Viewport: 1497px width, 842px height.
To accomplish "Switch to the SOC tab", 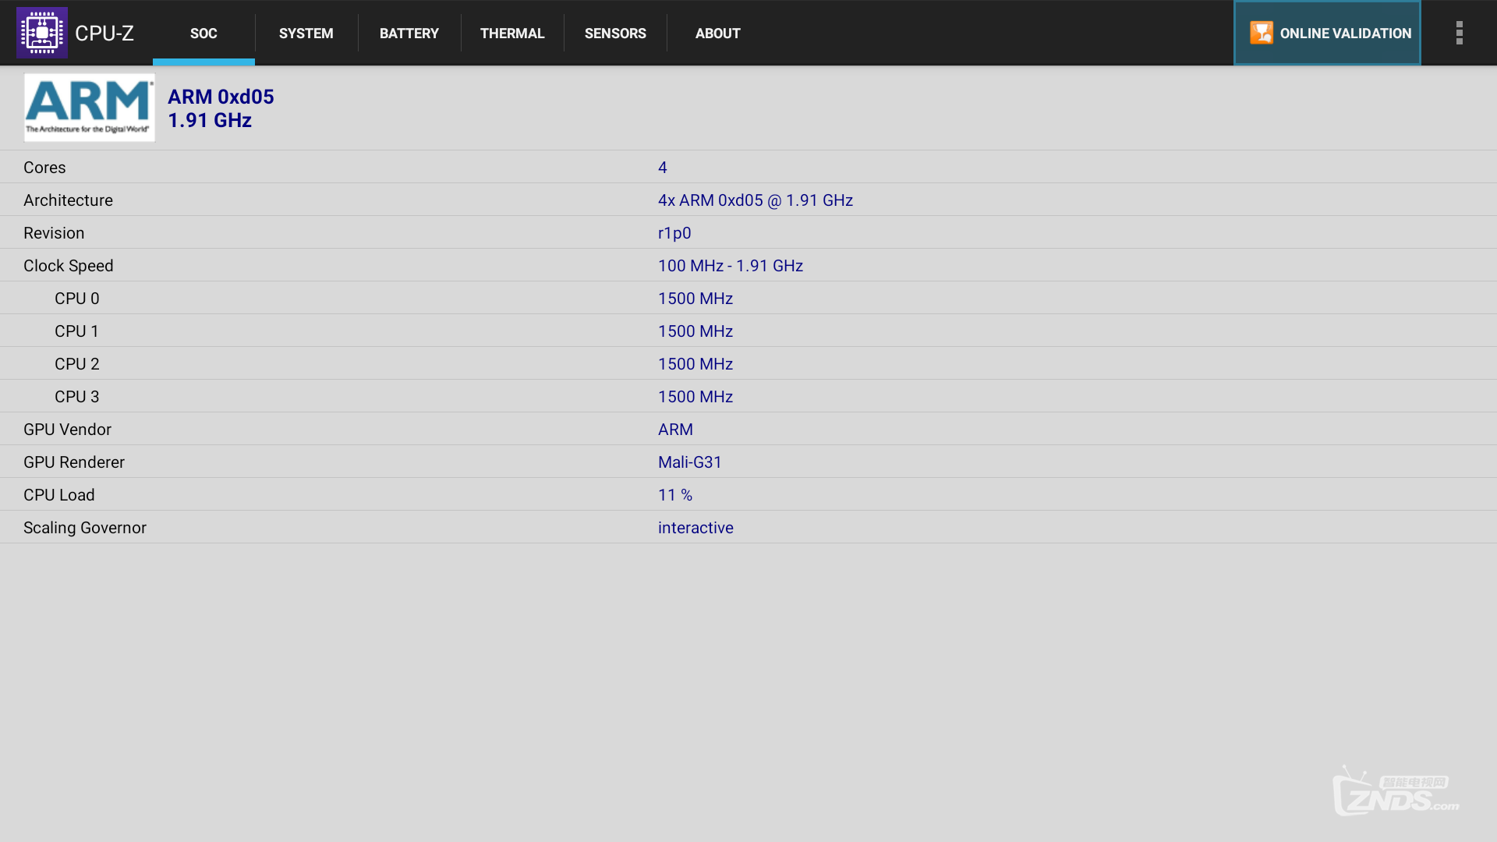I will (203, 34).
